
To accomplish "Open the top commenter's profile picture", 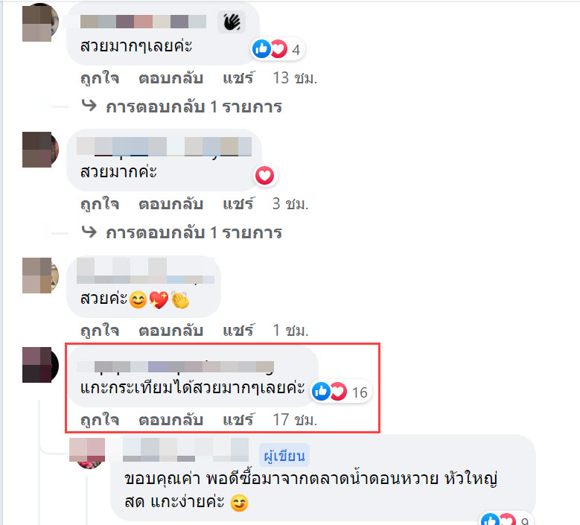I will [x=40, y=22].
